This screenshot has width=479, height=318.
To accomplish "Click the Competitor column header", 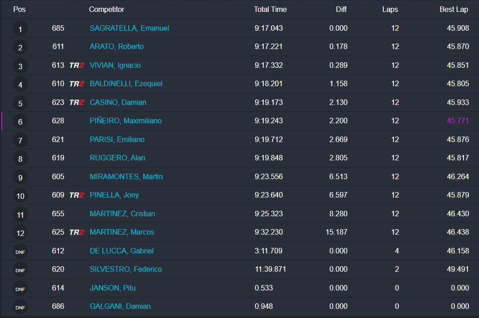I will [106, 10].
